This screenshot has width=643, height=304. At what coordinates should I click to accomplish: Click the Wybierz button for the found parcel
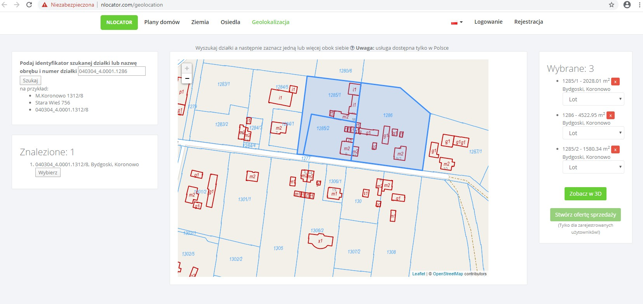pos(48,172)
